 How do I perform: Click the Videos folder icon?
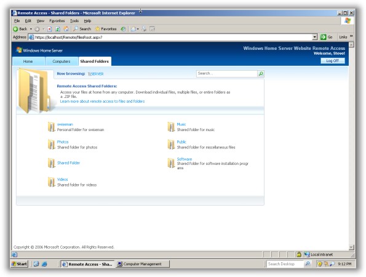pyautogui.click(x=51, y=182)
